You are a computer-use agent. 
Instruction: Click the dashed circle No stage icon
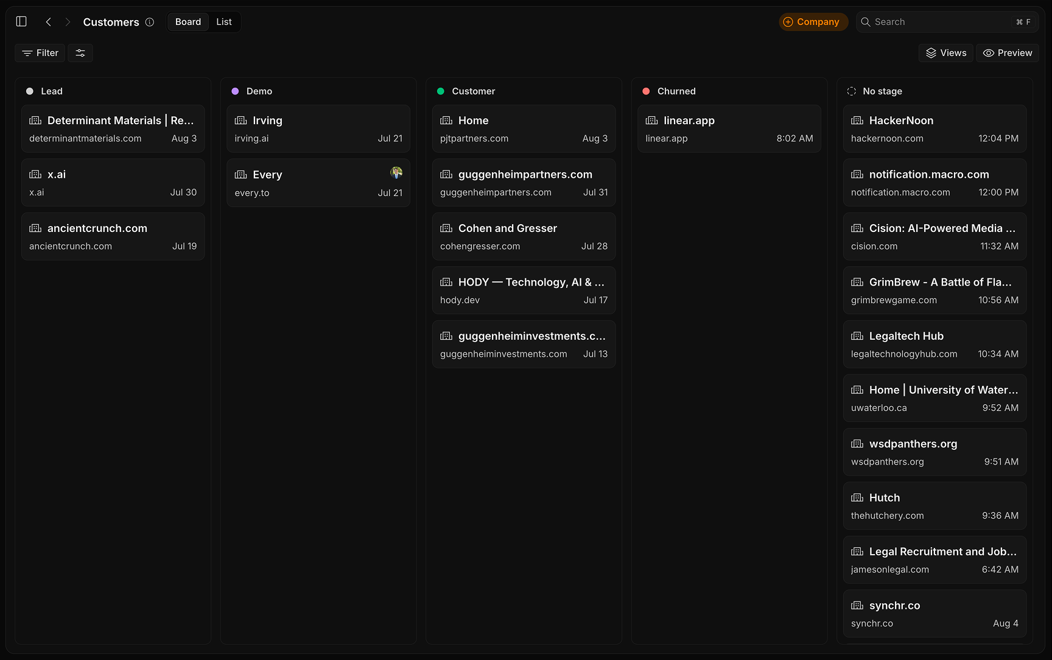[x=852, y=91]
